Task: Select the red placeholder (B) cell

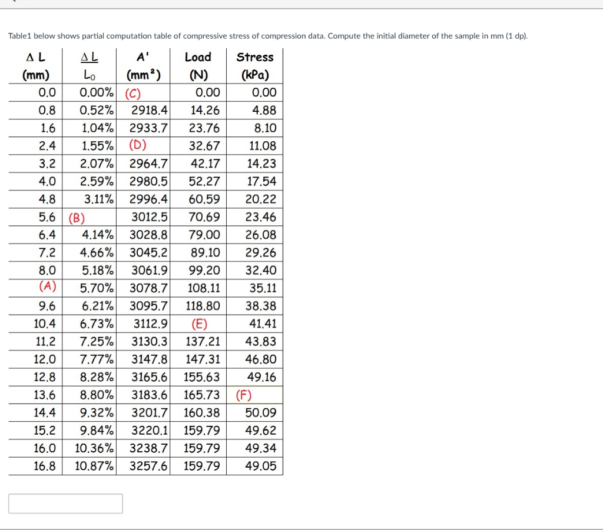Action: coord(77,217)
